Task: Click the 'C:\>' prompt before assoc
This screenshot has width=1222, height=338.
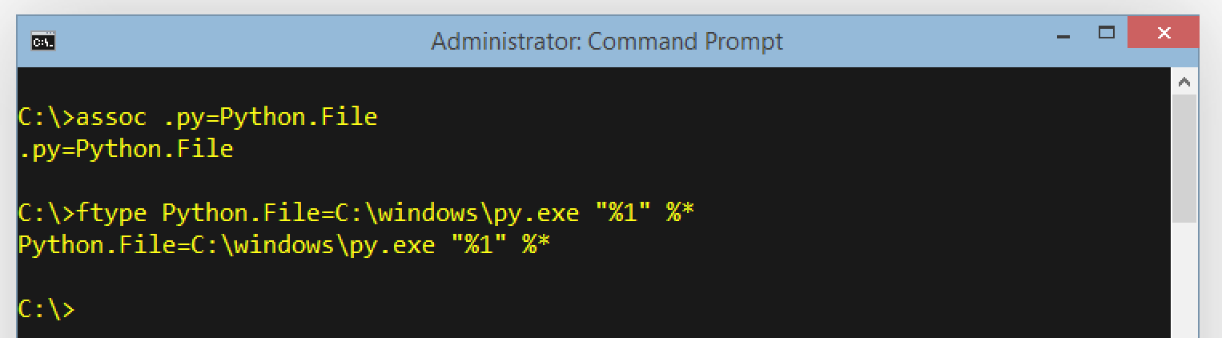Action: (46, 117)
